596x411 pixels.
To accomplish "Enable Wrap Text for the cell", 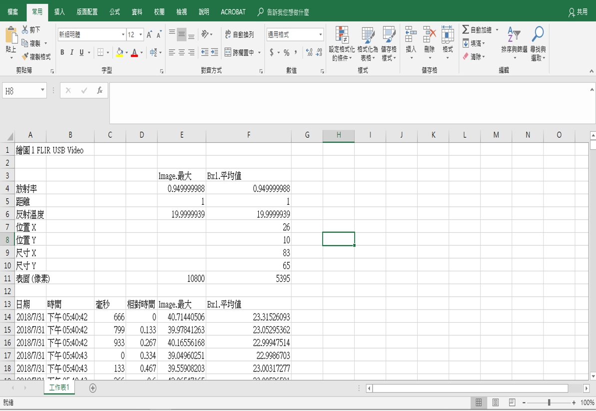I will click(x=228, y=34).
